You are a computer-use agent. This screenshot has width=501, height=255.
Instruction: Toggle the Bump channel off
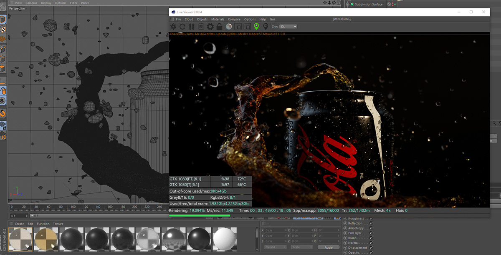tap(371, 238)
